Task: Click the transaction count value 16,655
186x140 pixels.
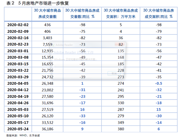Action: tap(47, 64)
